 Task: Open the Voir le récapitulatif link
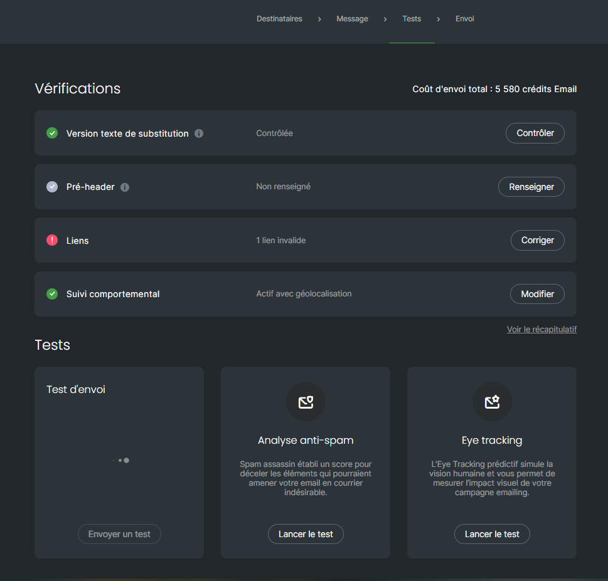pos(541,330)
